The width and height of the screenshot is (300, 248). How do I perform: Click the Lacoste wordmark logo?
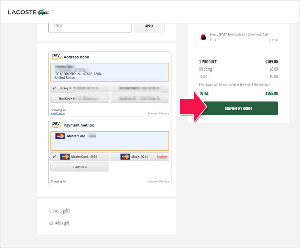[x=22, y=12]
